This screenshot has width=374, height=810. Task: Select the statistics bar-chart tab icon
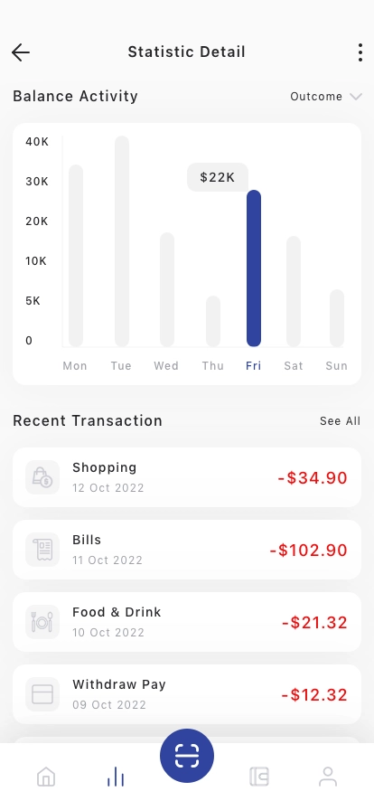[x=116, y=777]
